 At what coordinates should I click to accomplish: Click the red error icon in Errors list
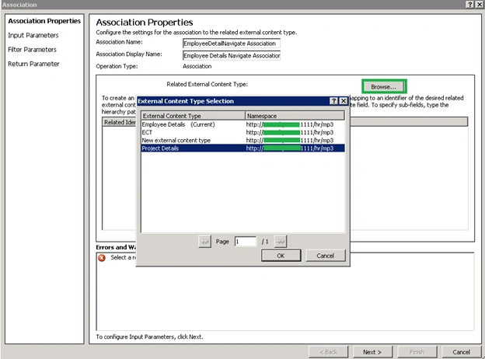coord(102,257)
